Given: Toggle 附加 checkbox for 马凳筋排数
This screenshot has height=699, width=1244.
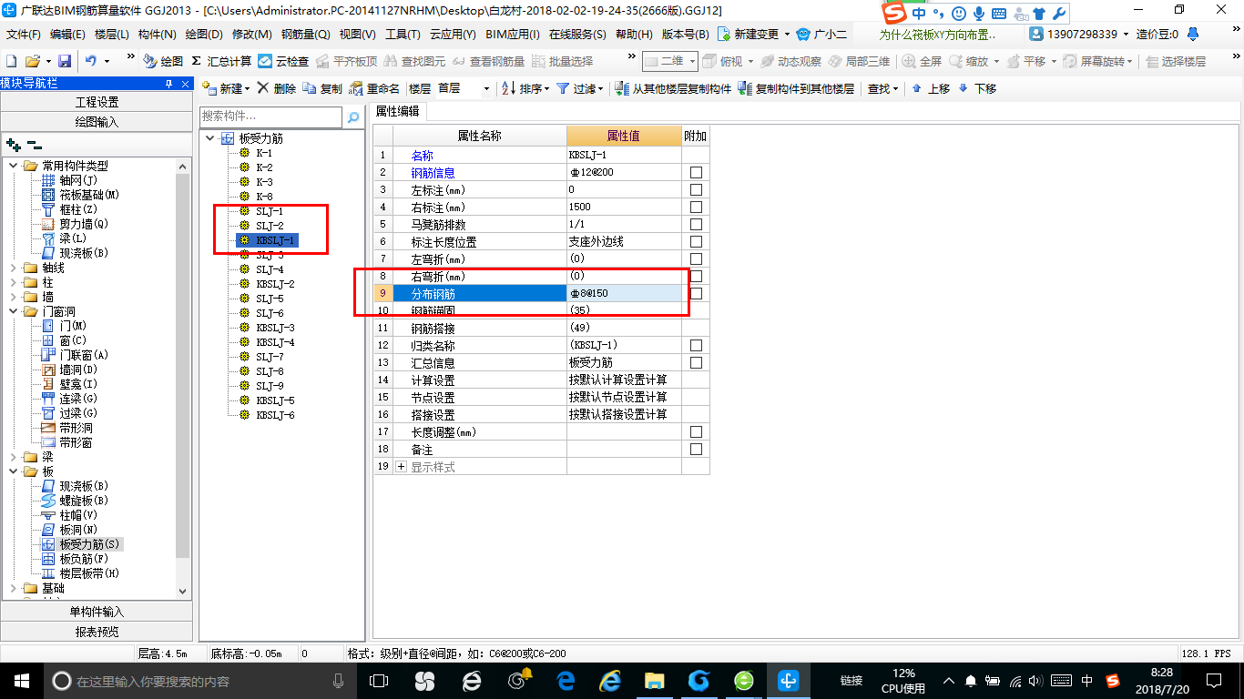Looking at the screenshot, I should coord(696,225).
